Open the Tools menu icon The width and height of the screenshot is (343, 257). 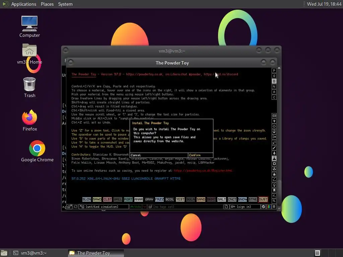coord(274,185)
